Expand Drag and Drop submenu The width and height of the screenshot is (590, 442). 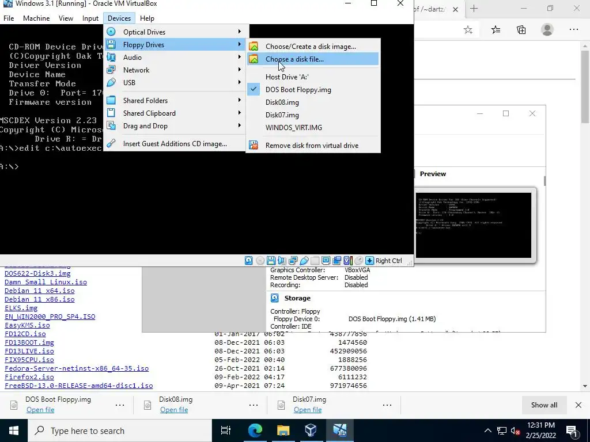click(174, 126)
